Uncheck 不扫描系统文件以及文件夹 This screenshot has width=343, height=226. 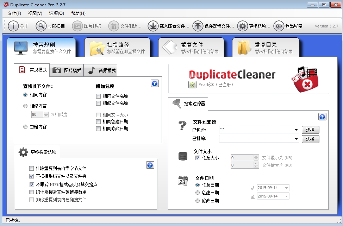click(x=31, y=176)
